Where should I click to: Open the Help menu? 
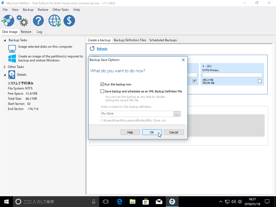(x=77, y=10)
